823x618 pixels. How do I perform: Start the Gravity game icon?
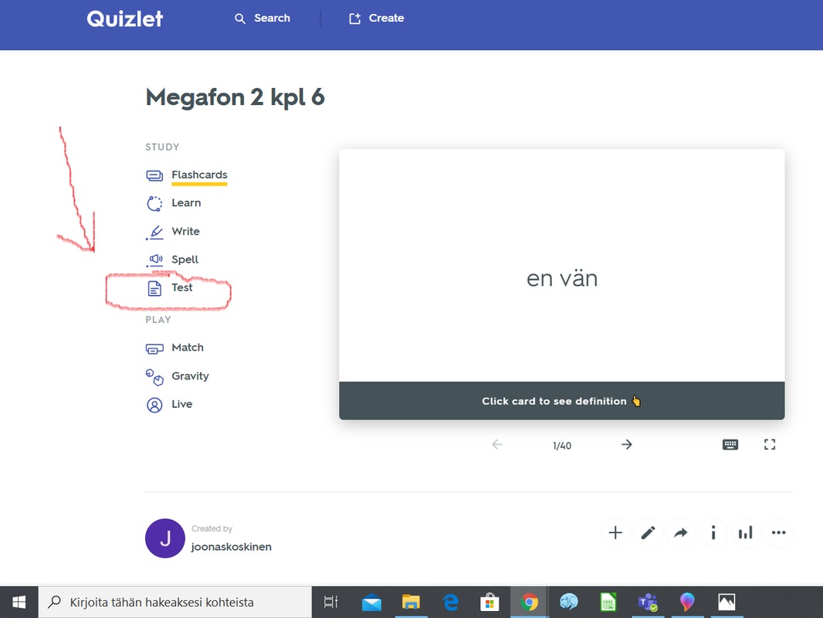[x=155, y=377]
